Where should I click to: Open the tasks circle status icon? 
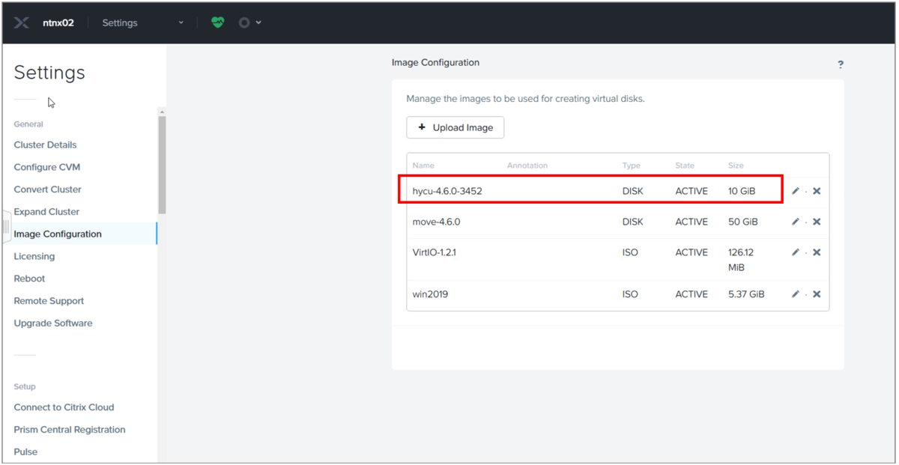click(243, 22)
